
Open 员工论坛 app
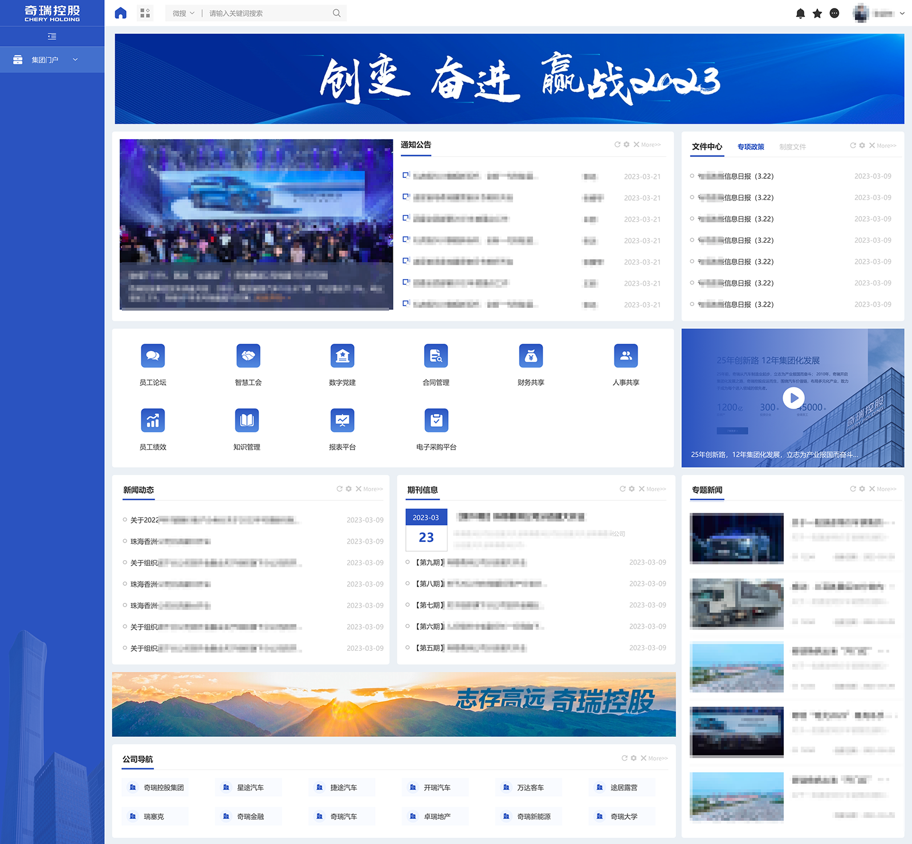(x=153, y=365)
